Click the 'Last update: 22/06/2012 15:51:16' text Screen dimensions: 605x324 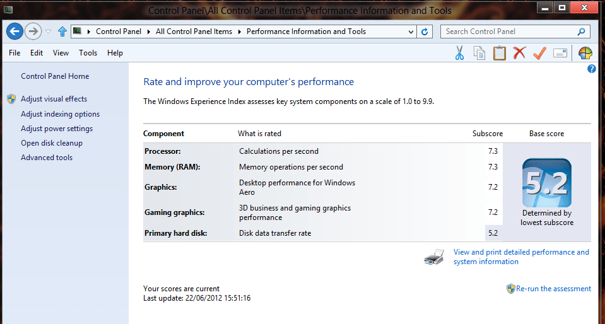(x=197, y=298)
